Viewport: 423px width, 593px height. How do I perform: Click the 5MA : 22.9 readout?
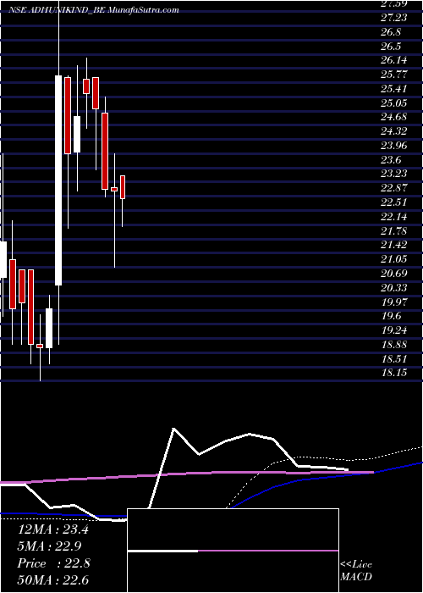50,546
